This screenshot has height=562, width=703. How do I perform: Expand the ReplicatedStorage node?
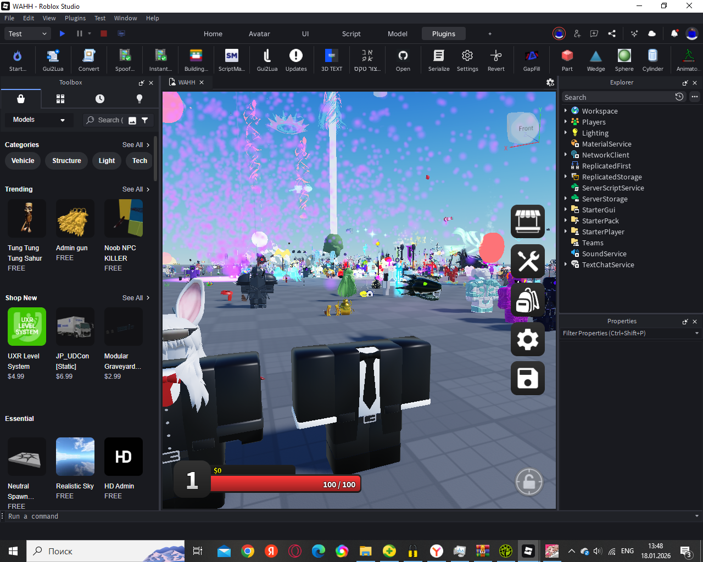coord(565,177)
